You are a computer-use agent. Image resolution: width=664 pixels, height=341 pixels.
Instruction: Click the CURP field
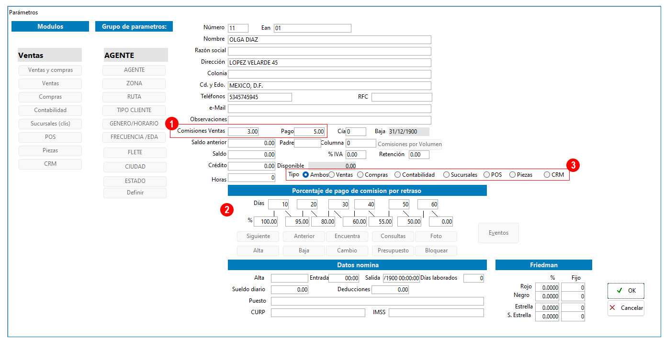point(318,313)
